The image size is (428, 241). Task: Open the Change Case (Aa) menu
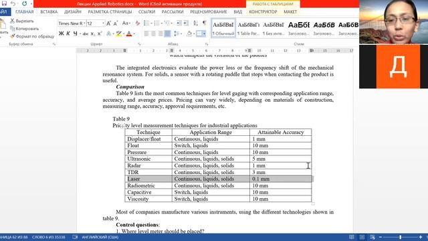126,23
